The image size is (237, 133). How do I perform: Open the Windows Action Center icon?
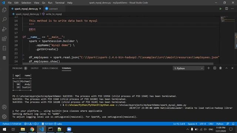(x=231, y=129)
